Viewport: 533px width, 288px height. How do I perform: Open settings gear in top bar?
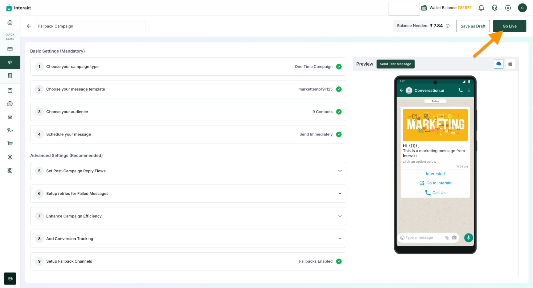[x=508, y=8]
